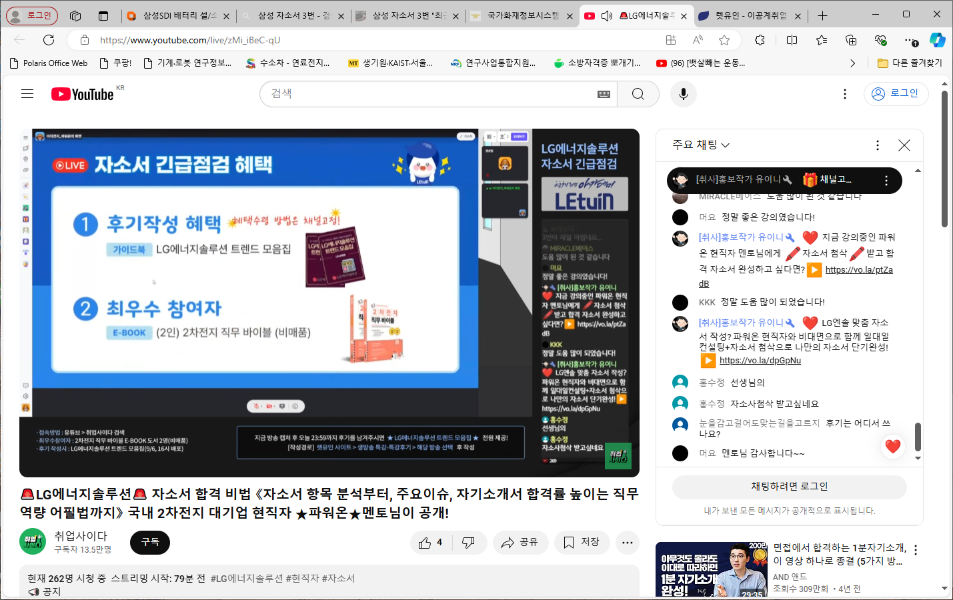Type in the YouTube 검색 search field

(x=427, y=94)
